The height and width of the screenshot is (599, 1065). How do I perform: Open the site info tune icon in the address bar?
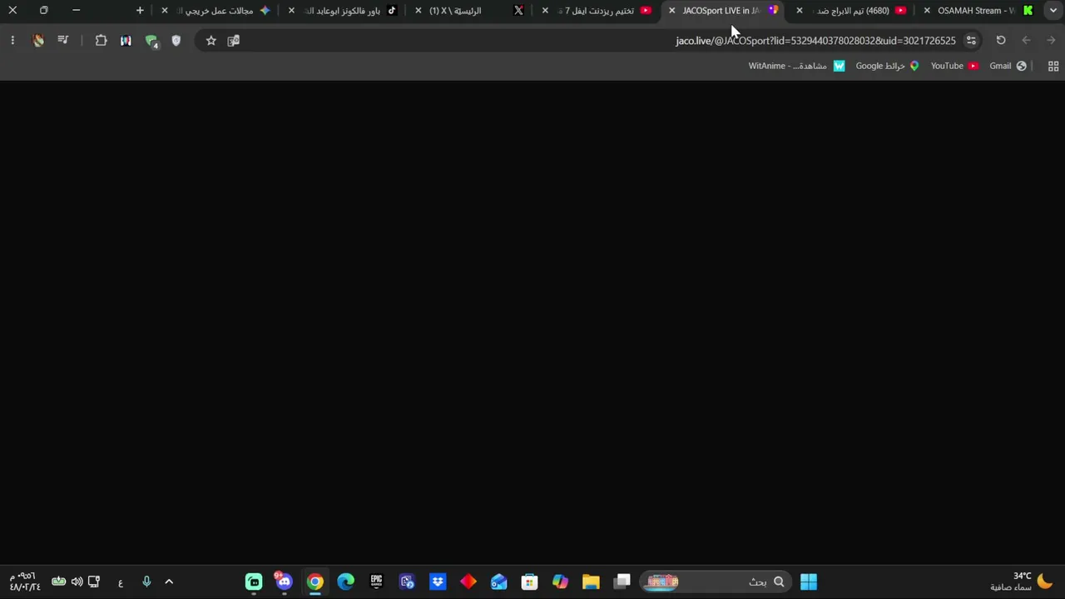[x=971, y=40]
